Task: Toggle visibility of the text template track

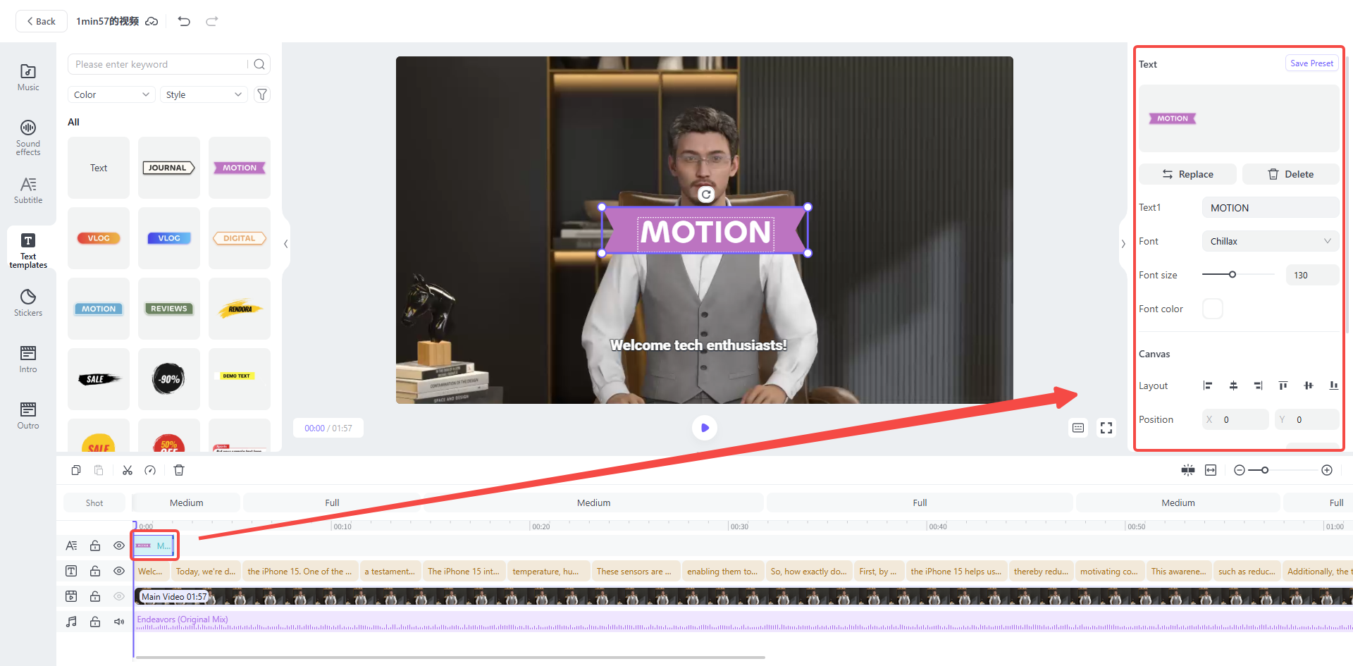Action: pos(119,545)
